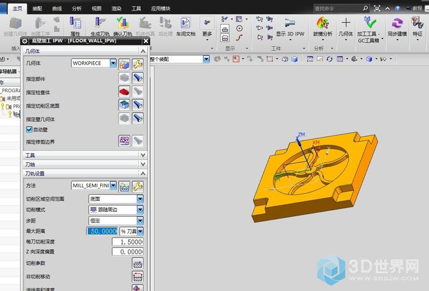429x291 pixels.
Task: Open the 应用模块 ribbon tab
Action: (x=161, y=9)
